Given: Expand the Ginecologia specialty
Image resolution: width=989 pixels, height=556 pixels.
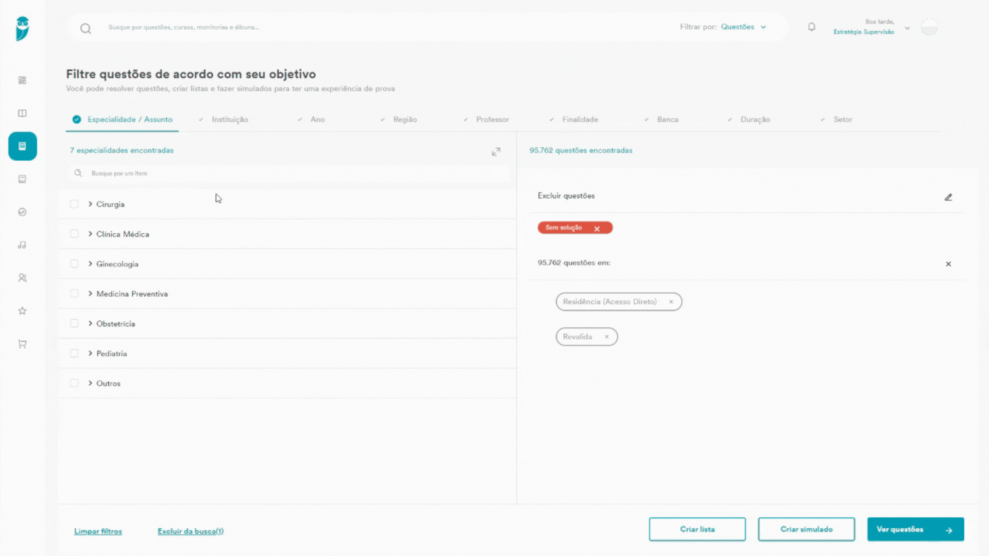Looking at the screenshot, I should pos(90,264).
